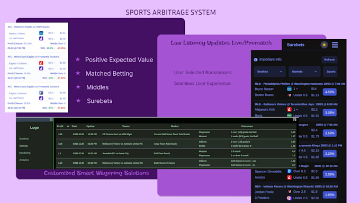Click the 2.06% surebet button
Viewport: 360px width, 203px height.
click(329, 174)
